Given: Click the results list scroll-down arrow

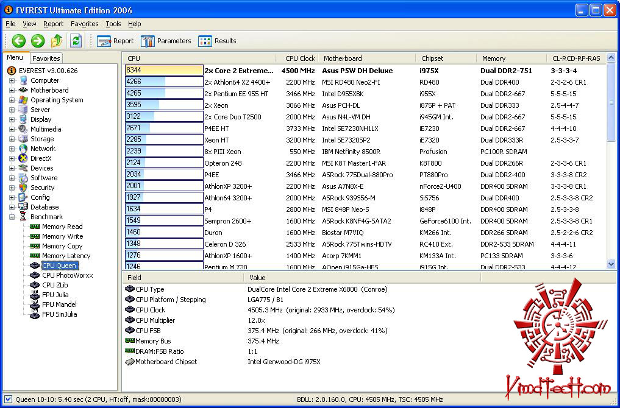Looking at the screenshot, I should point(611,264).
